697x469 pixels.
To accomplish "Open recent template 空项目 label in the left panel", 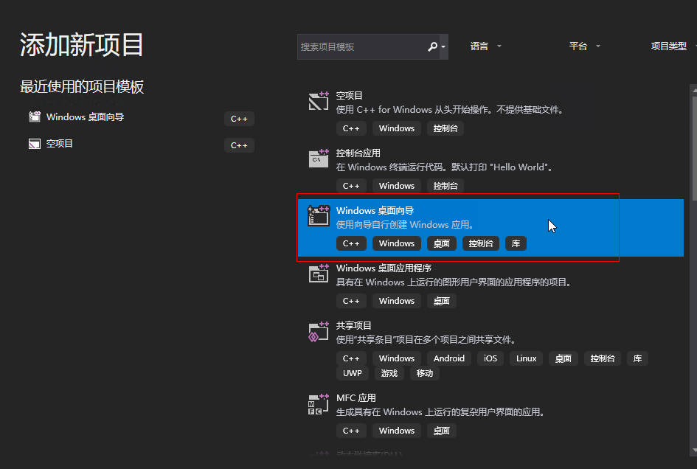I will (x=59, y=144).
